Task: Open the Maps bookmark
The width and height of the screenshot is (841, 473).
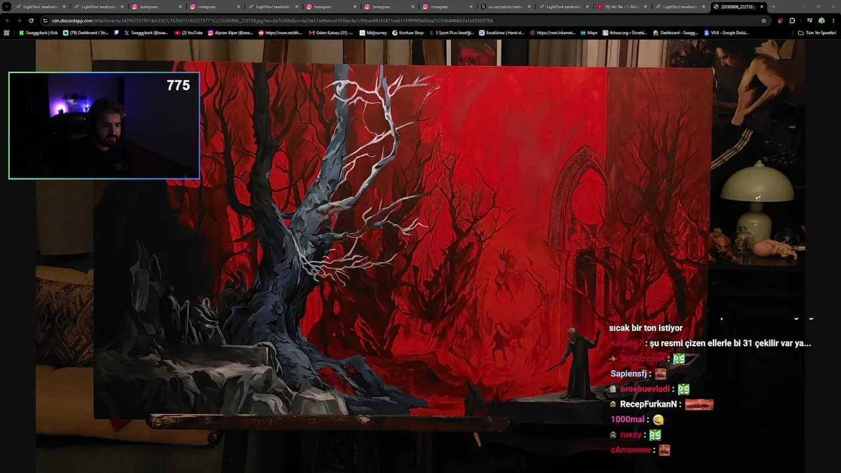Action: click(589, 32)
